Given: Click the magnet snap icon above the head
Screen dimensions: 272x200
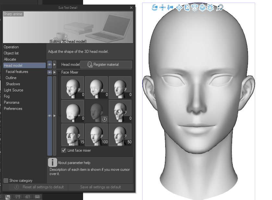Looking at the screenshot, I should [220, 8].
